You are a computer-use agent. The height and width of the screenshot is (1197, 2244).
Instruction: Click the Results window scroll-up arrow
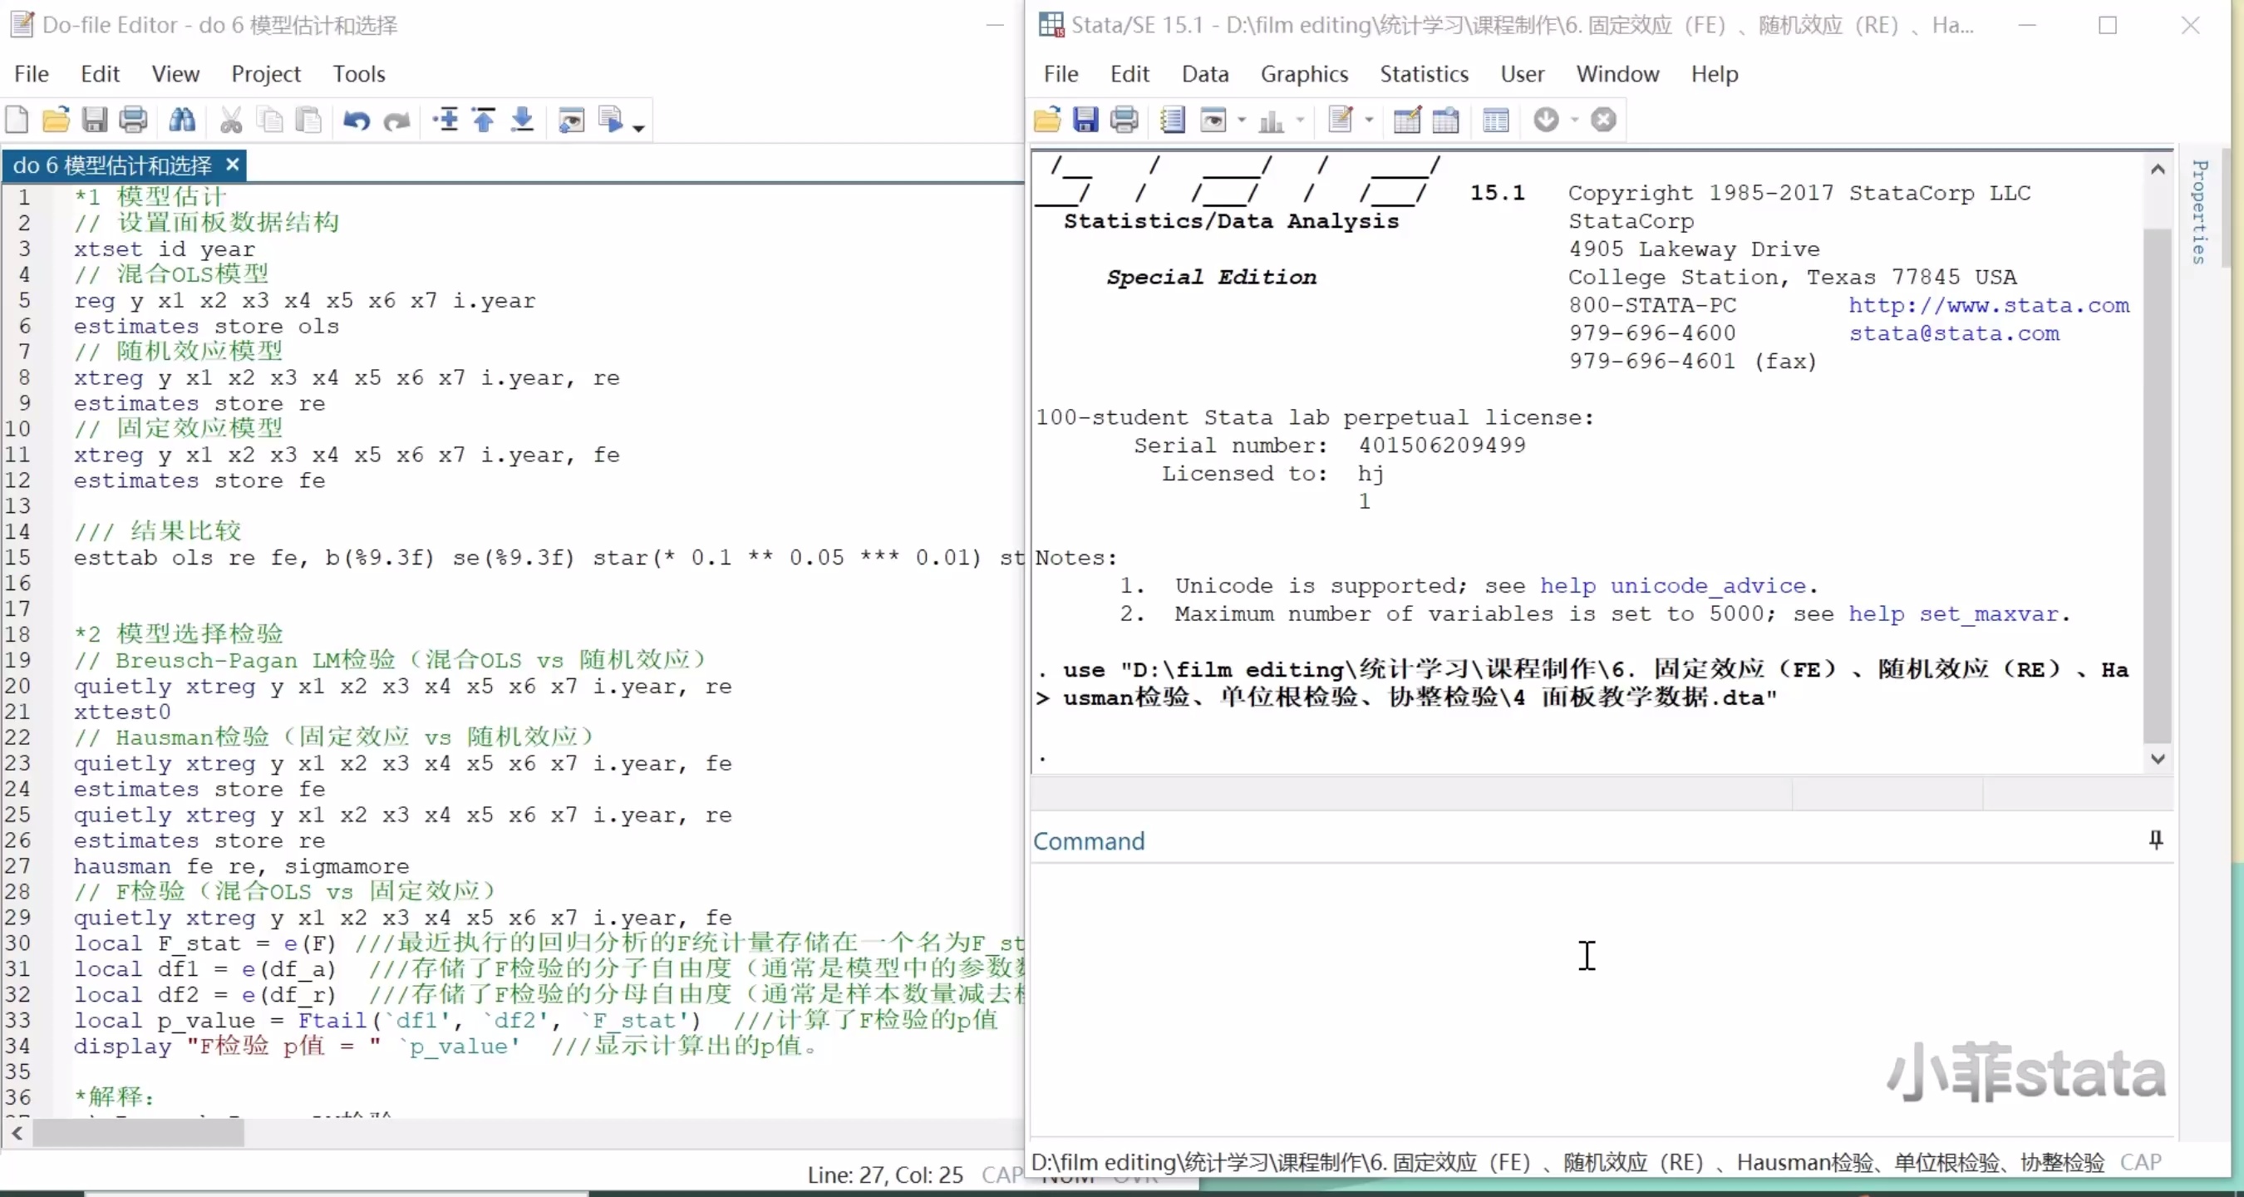(x=2158, y=169)
